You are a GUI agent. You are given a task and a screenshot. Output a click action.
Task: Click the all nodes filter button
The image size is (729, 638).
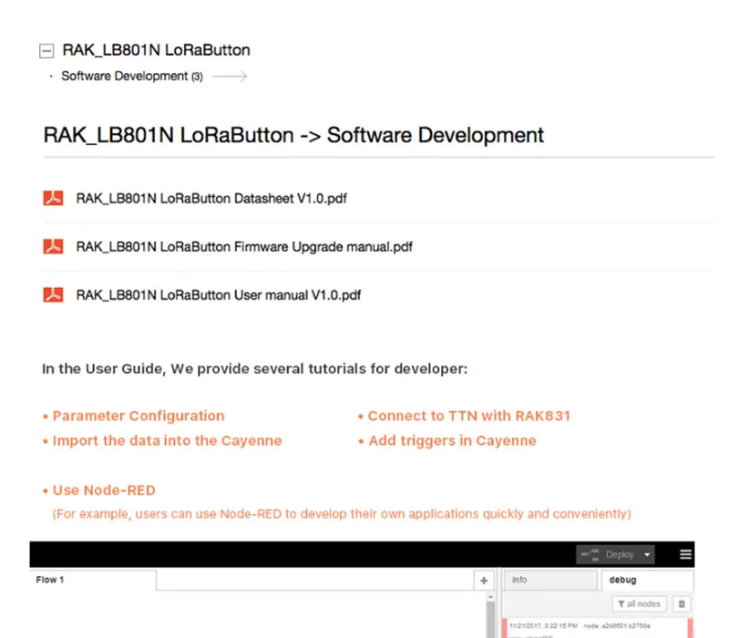(x=640, y=603)
